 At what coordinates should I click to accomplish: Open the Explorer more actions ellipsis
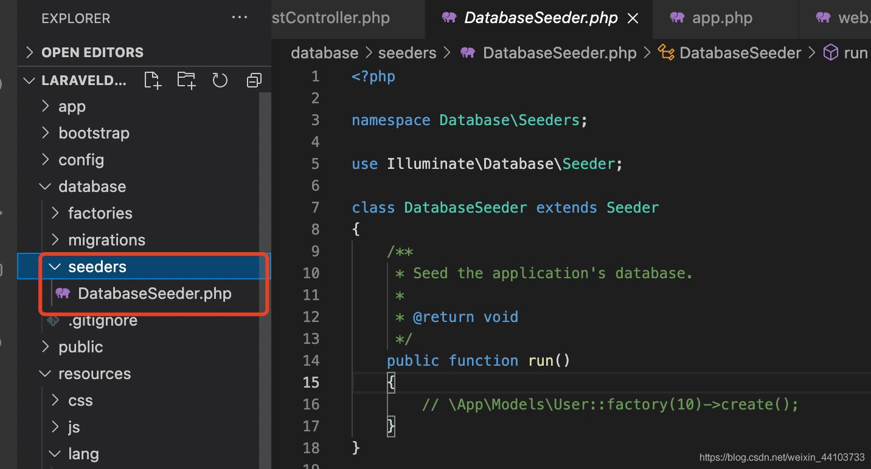click(x=240, y=18)
